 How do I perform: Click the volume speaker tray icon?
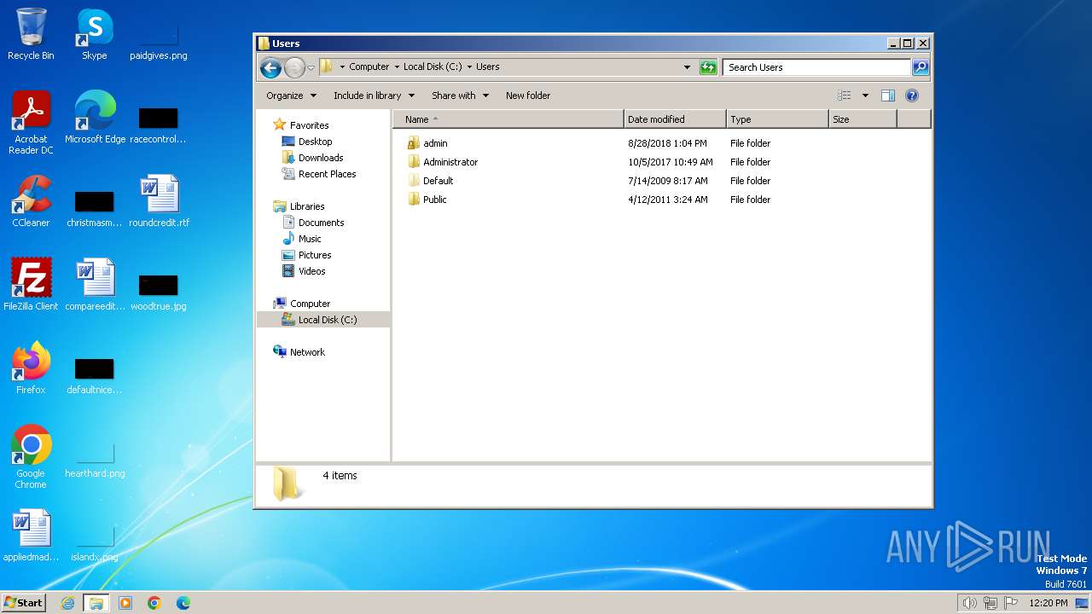[x=969, y=603]
